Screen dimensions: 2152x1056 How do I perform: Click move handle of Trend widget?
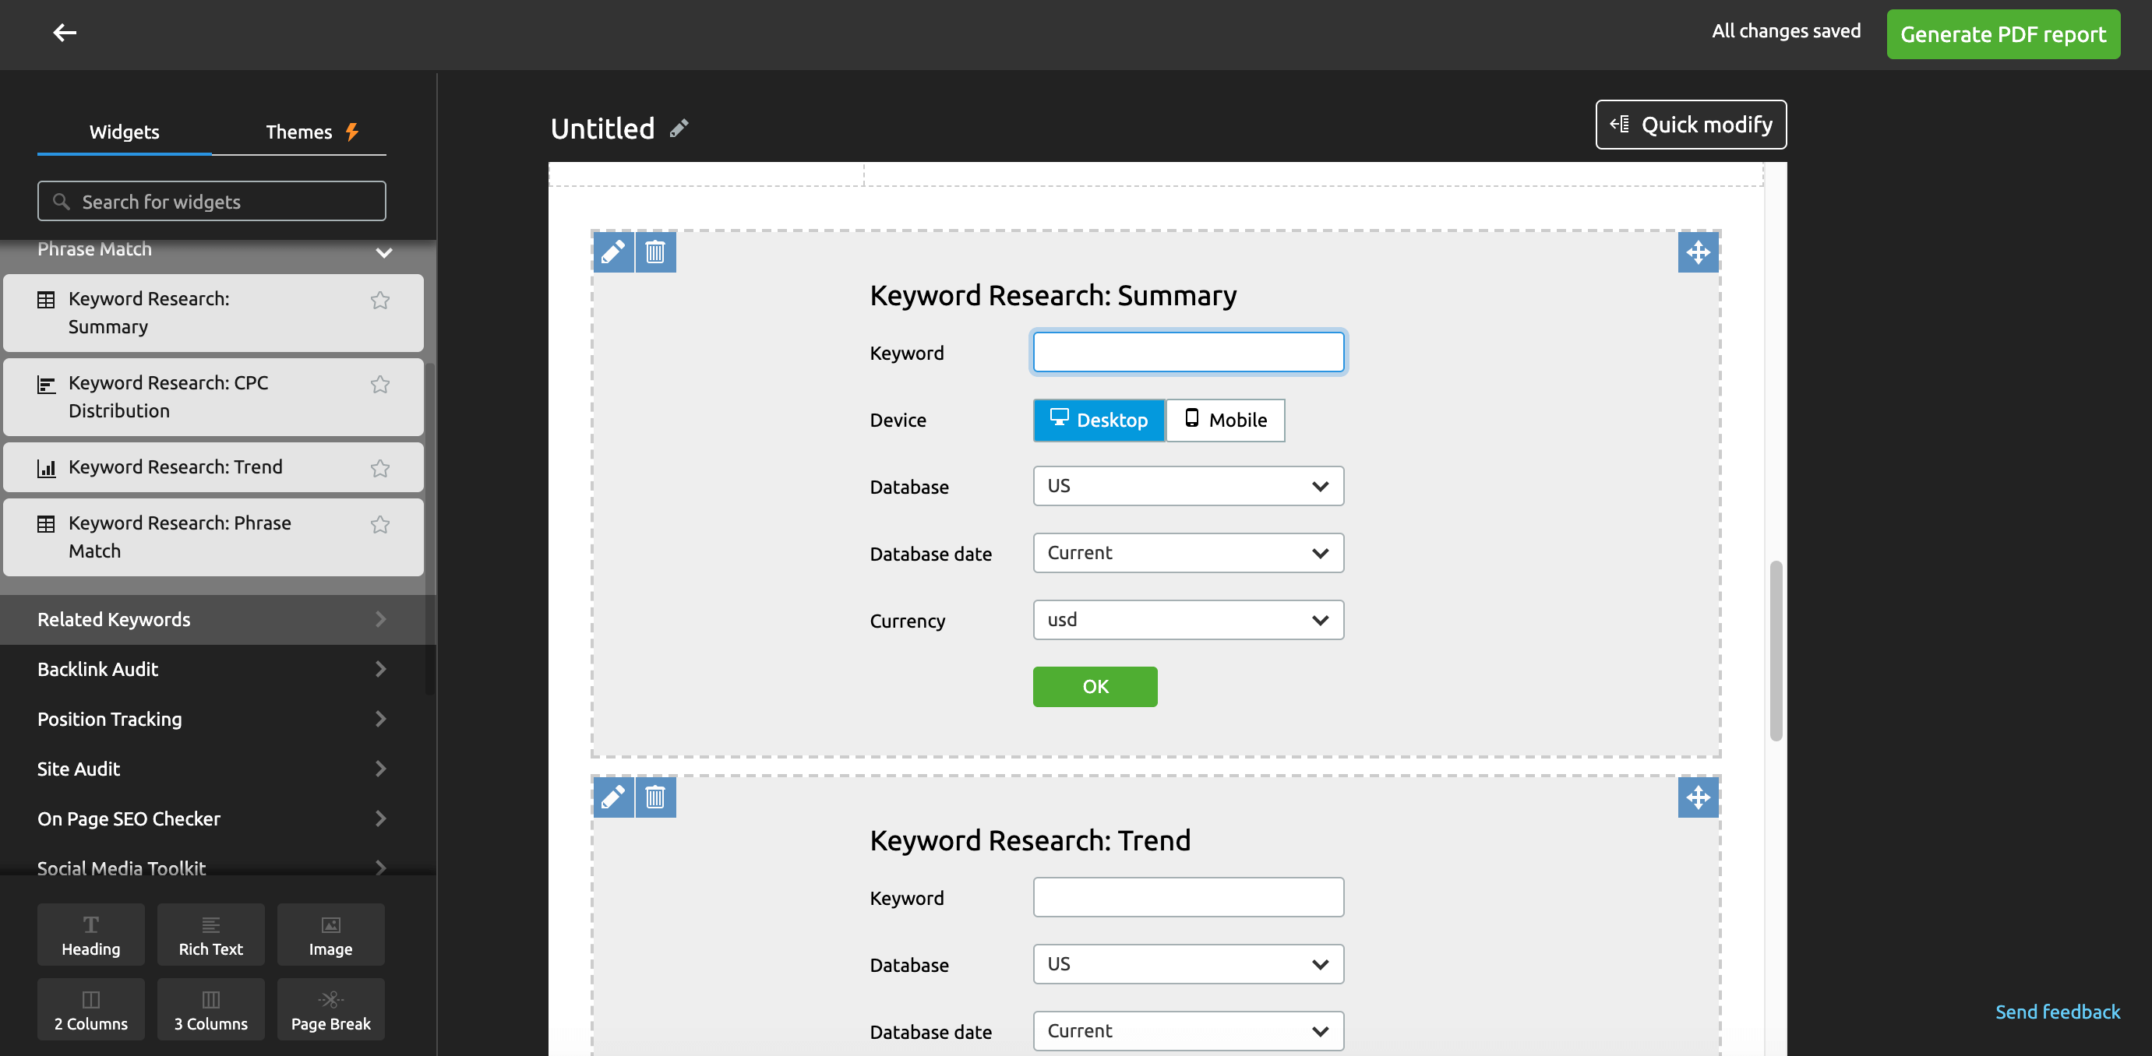[x=1698, y=797]
